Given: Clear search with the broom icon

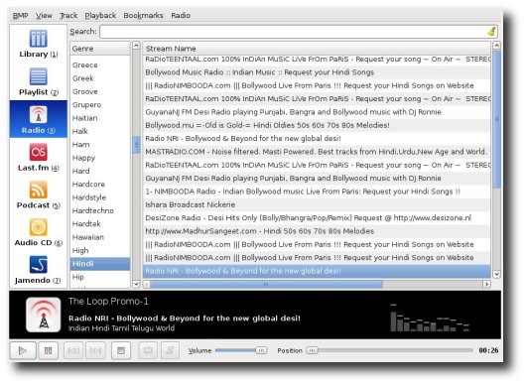Looking at the screenshot, I should click(491, 32).
